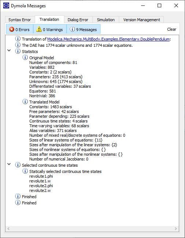The image size is (185, 238).
Task: Select 'Selected continuous time states' row
Action: pyautogui.click(x=50, y=165)
